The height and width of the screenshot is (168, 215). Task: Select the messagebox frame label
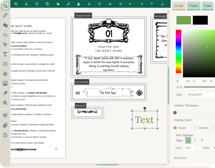[x=160, y=16]
